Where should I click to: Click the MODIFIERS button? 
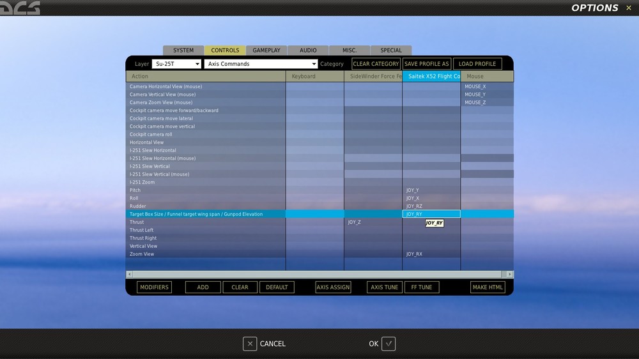[154, 287]
